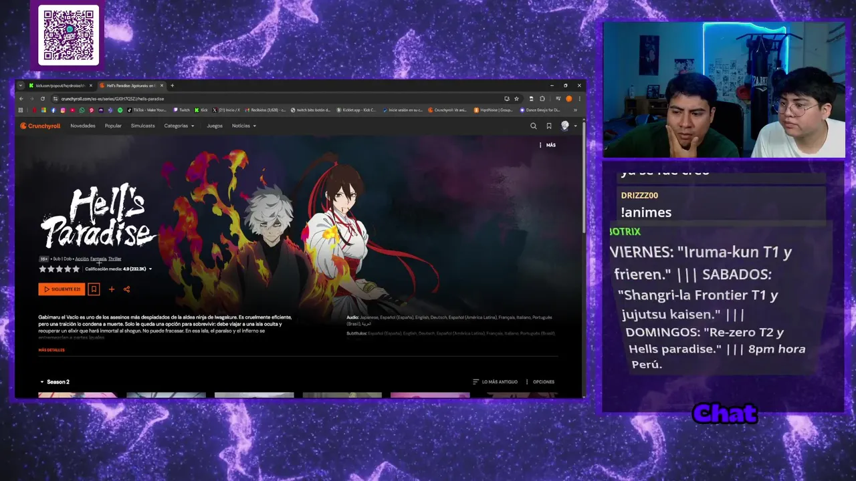Open Facebook bookmark
Image resolution: width=856 pixels, height=481 pixels.
[x=53, y=110]
